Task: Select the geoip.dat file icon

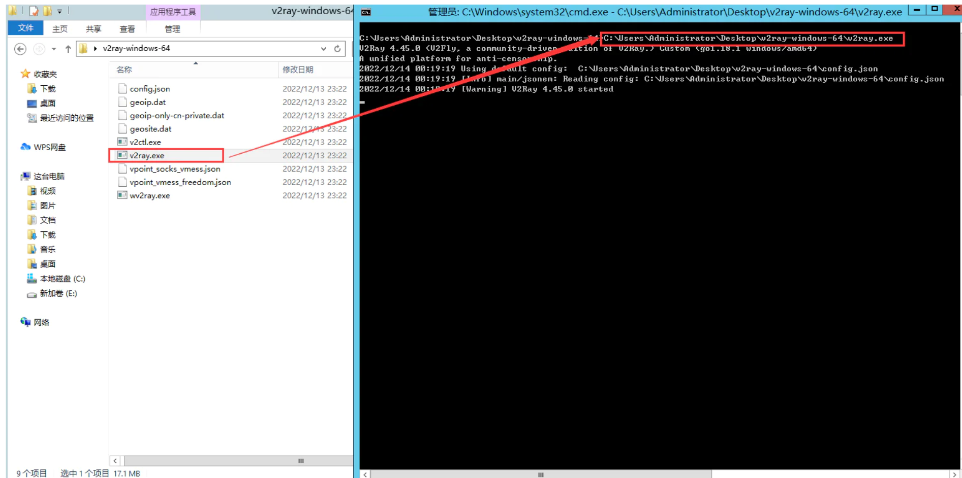Action: (122, 101)
